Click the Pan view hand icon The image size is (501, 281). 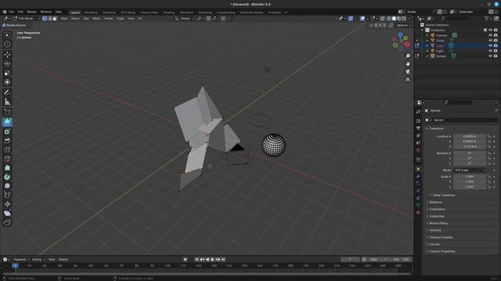[x=408, y=64]
